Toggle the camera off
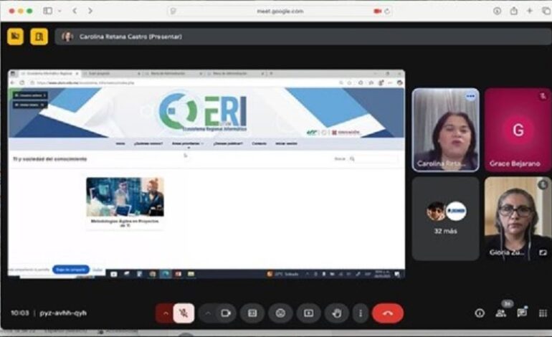Screen dimensions: 552x337 [225, 313]
